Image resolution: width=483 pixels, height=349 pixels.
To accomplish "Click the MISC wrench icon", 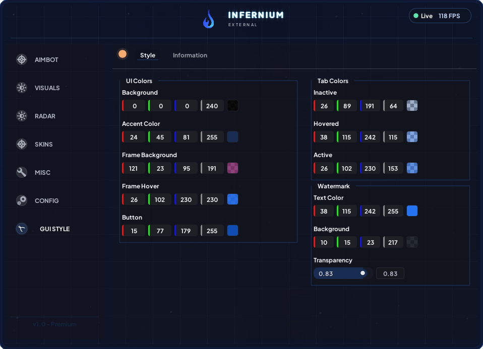I will tap(22, 172).
